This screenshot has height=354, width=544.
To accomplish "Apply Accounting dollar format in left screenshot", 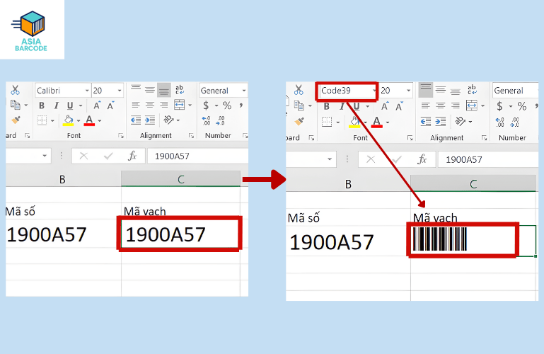I will pyautogui.click(x=206, y=105).
